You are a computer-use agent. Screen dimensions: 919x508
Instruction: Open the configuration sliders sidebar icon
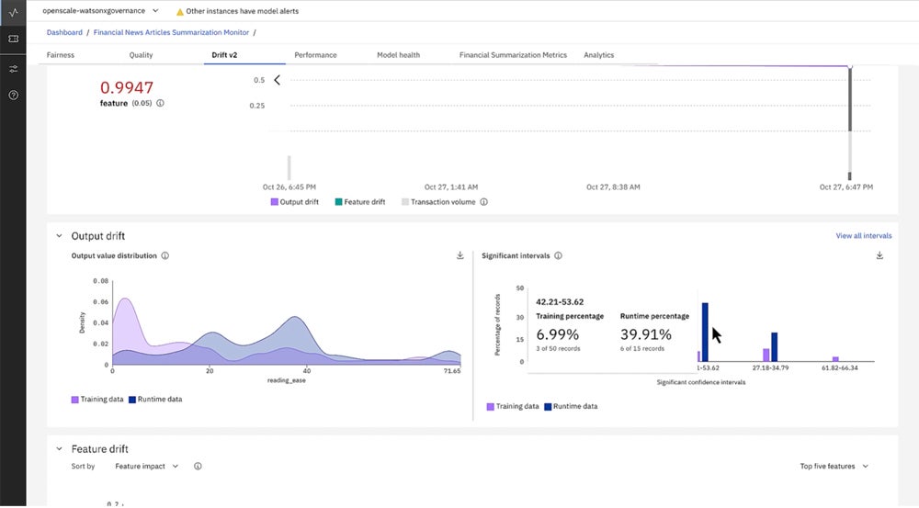(x=13, y=69)
